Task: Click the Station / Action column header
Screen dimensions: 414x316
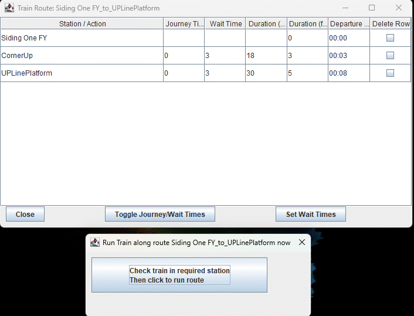Action: (x=82, y=24)
